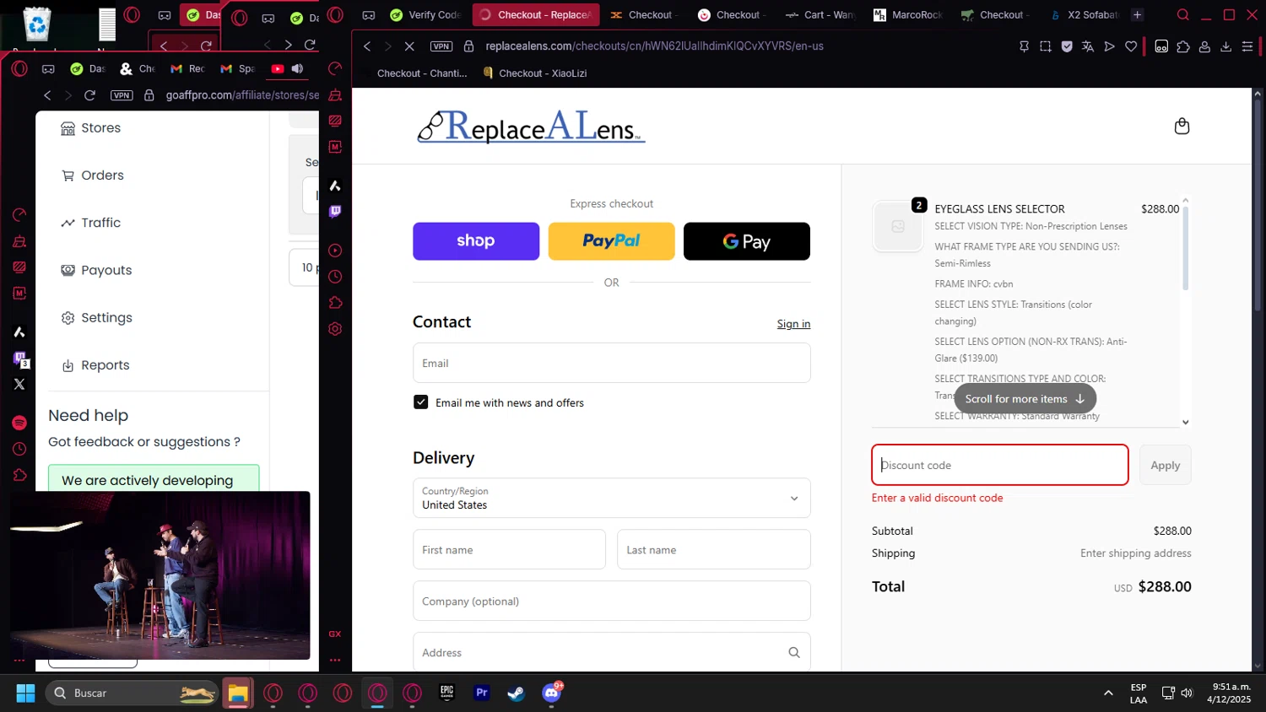Open the easy setup sliders icon
The height and width of the screenshot is (712, 1266).
pos(1247,46)
